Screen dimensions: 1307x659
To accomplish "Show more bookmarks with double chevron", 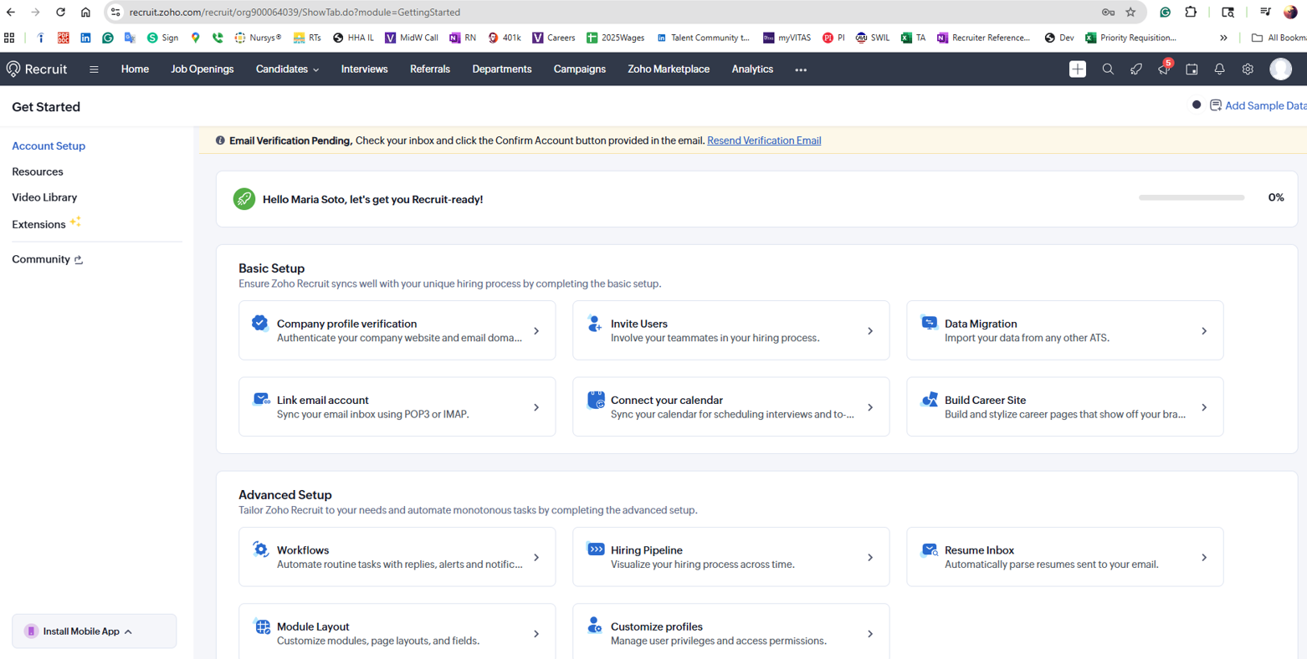I will point(1223,38).
